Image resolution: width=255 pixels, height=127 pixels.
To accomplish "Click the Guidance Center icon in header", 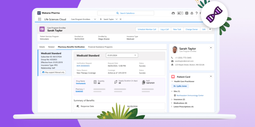I will [x=192, y=13].
